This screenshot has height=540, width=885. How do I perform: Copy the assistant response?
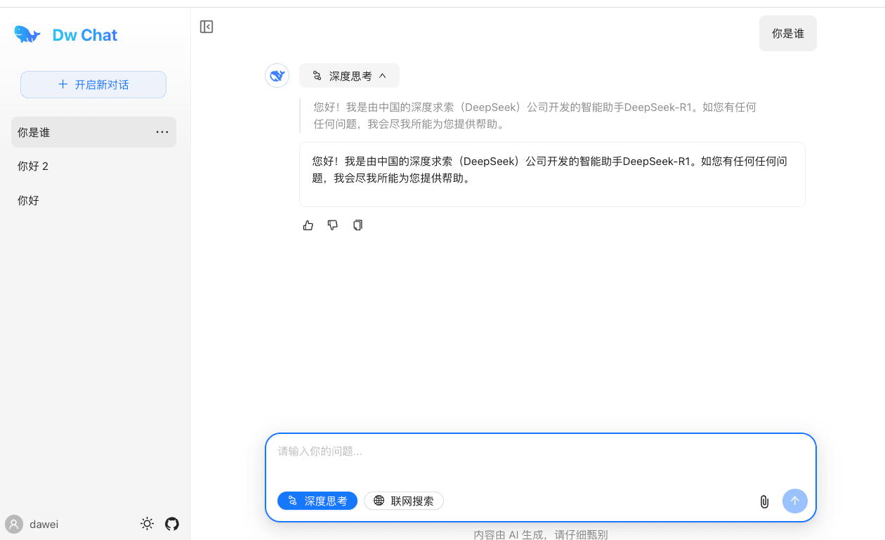pyautogui.click(x=358, y=225)
